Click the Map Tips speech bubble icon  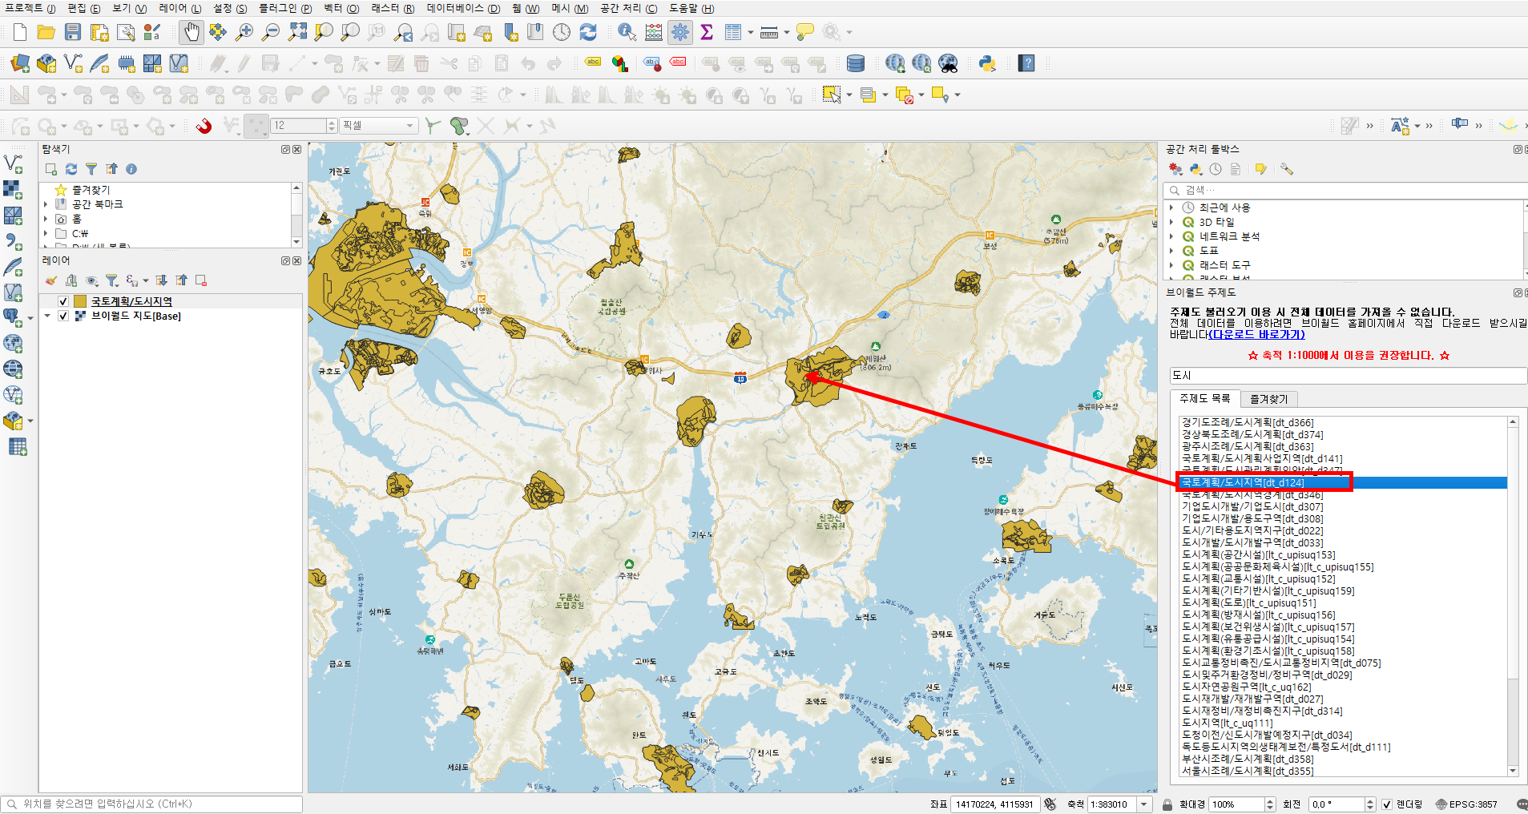804,32
